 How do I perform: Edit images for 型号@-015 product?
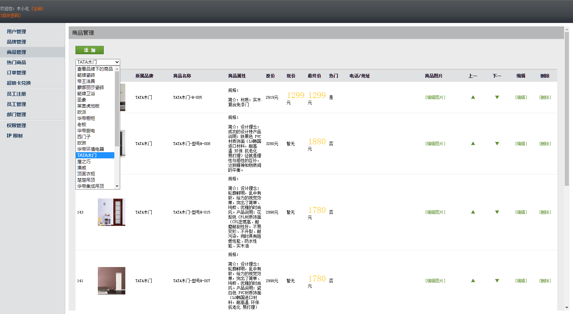coord(435,212)
